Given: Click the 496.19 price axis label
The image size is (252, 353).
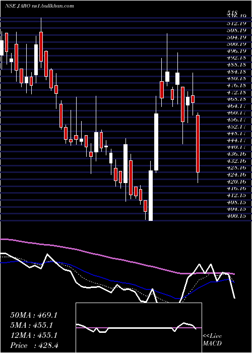Looking at the screenshot, I should [236, 51].
